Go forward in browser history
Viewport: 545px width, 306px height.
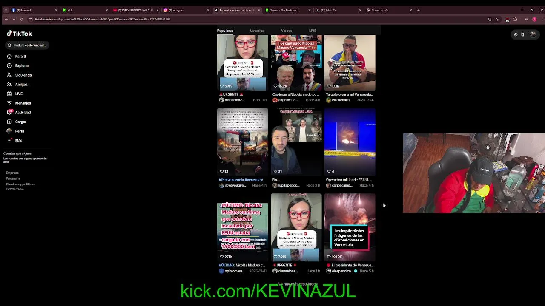pyautogui.click(x=14, y=19)
